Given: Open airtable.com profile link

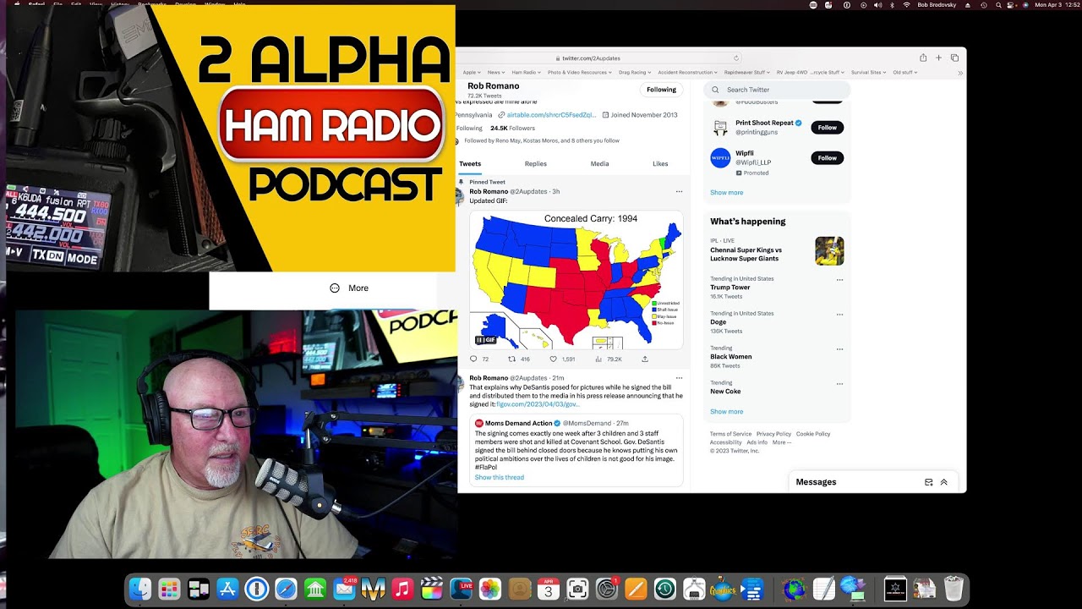Looking at the screenshot, I should point(551,115).
